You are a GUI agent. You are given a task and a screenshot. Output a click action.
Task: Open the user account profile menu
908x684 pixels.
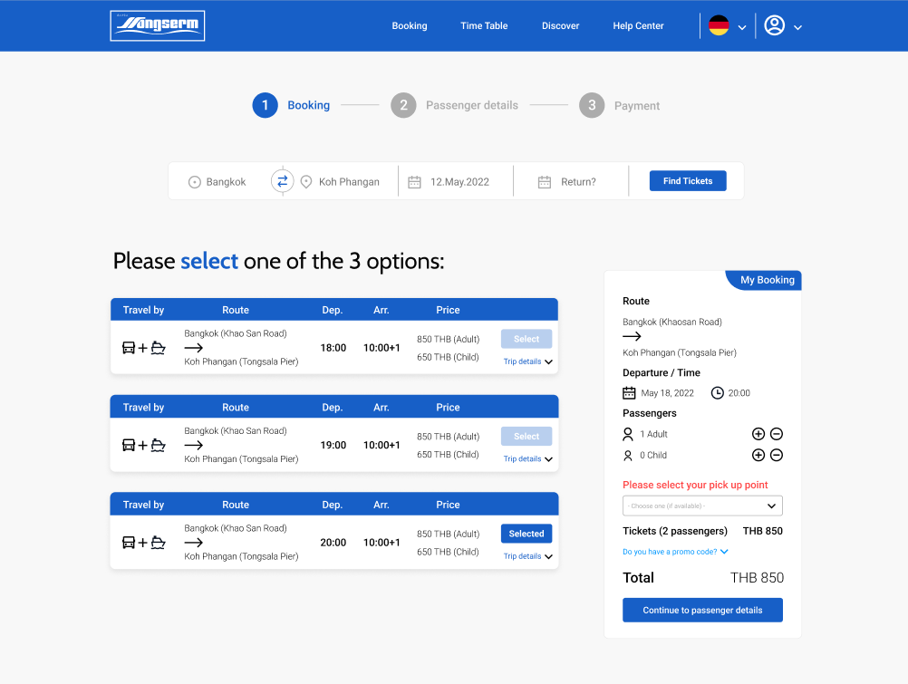pos(783,26)
